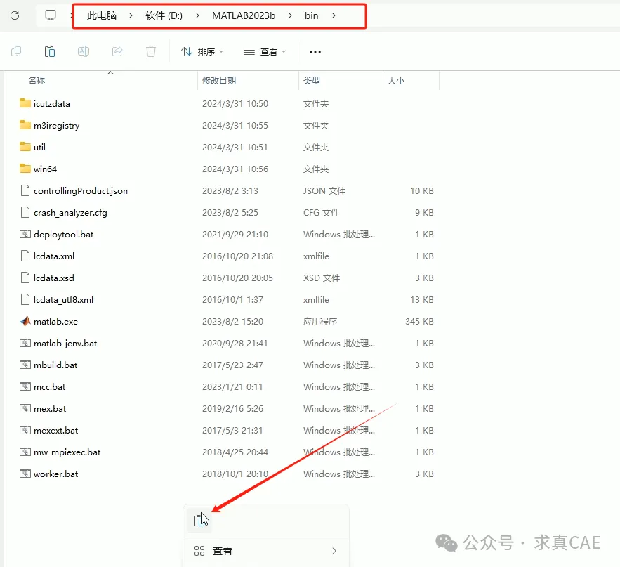Sort by the 大小 column header

click(396, 80)
